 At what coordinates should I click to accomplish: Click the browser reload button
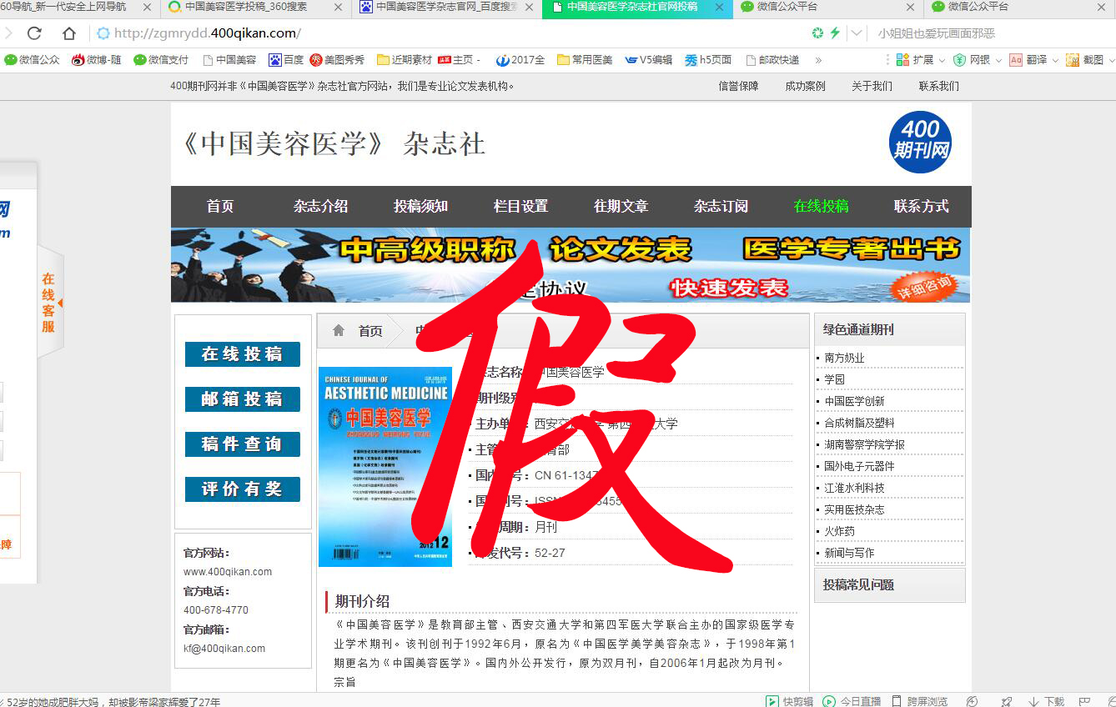[x=34, y=33]
